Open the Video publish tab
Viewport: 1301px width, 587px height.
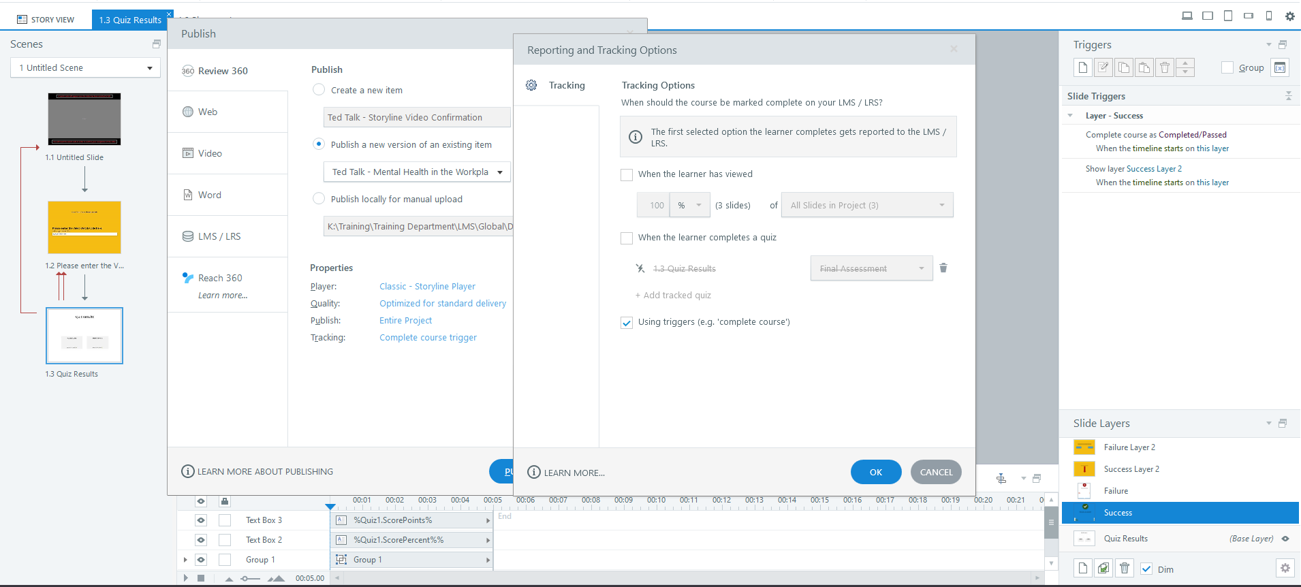(228, 153)
